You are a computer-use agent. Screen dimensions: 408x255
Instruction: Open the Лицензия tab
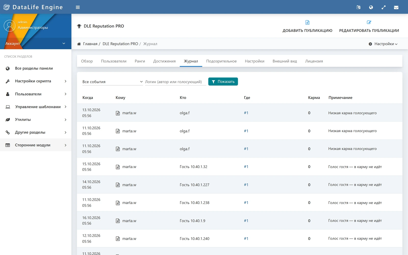(x=314, y=61)
